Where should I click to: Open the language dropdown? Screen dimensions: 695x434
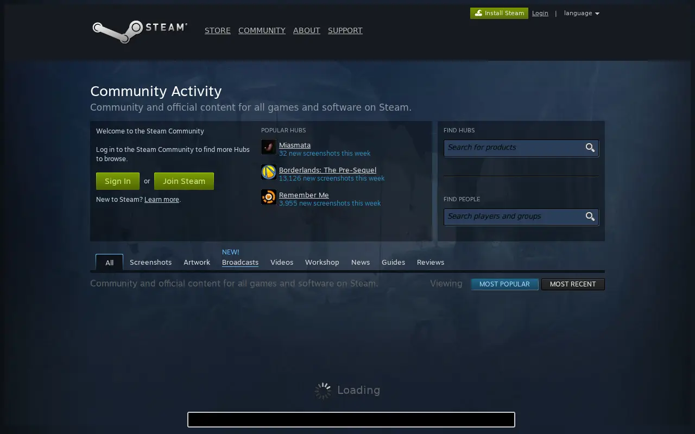click(x=582, y=13)
